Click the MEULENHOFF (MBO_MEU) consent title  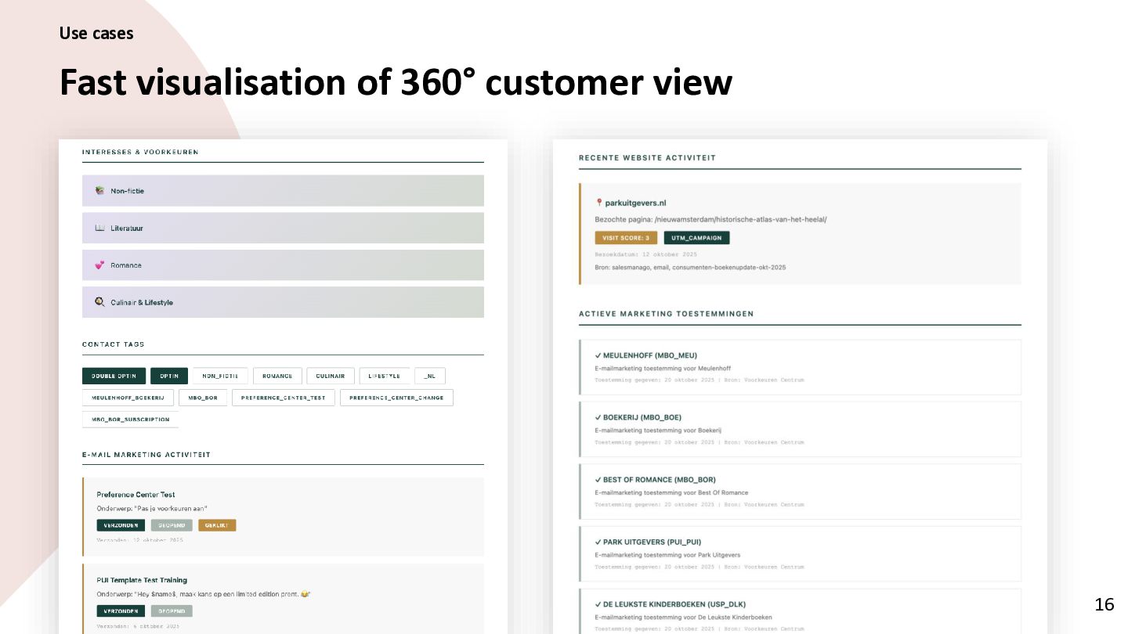click(650, 355)
